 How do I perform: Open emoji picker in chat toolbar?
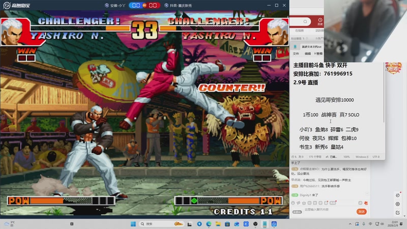tap(293, 203)
